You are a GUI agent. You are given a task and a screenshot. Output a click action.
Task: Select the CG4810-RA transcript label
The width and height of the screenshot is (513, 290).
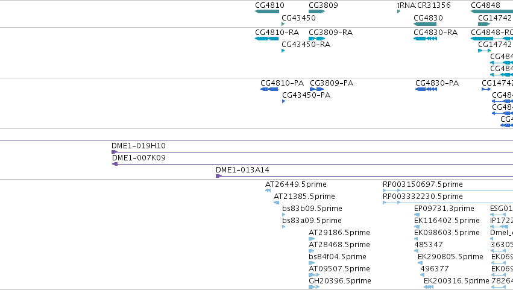point(277,33)
